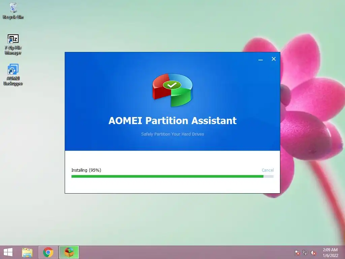The width and height of the screenshot is (345, 259).
Task: Close the AOMEI installer window
Action: tap(274, 59)
